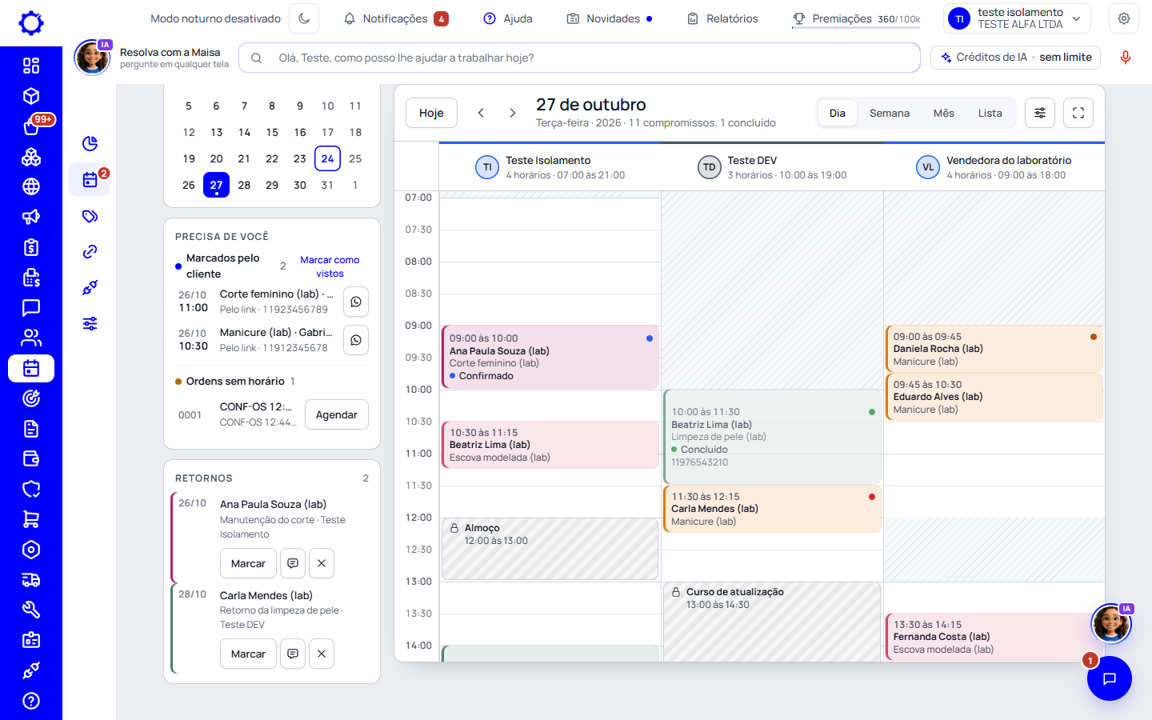Image resolution: width=1152 pixels, height=720 pixels.
Task: Open tags icon in secondary sidebar
Action: point(90,216)
